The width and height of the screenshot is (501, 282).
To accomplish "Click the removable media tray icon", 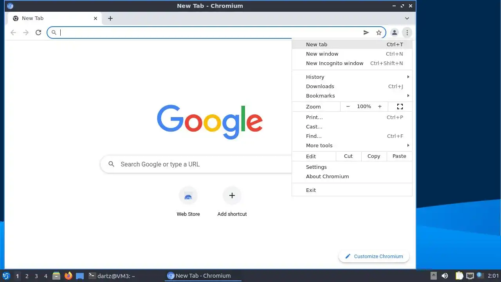I will tap(433, 276).
